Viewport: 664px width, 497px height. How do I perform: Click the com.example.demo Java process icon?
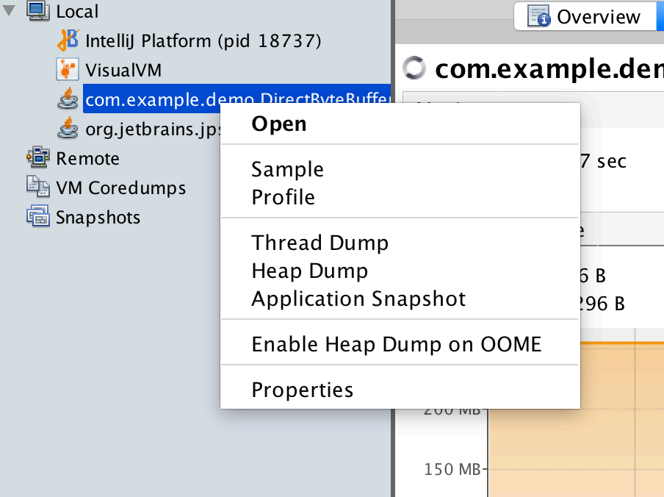point(68,99)
